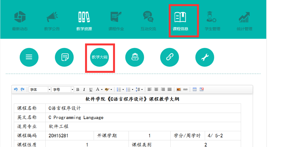Expand the line spacing dropdown arrow

pos(142,89)
